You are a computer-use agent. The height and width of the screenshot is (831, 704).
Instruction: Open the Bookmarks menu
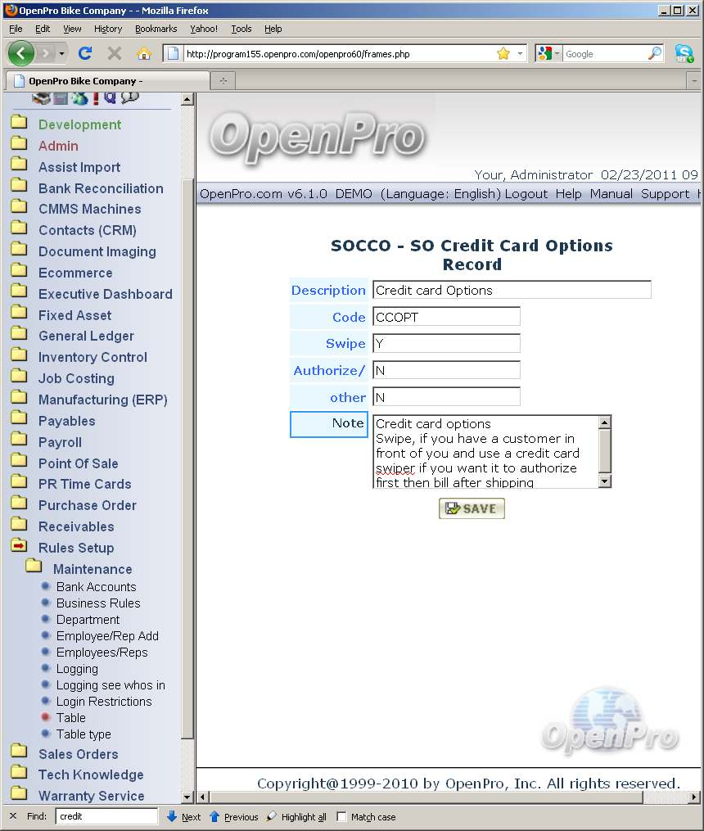pos(156,29)
